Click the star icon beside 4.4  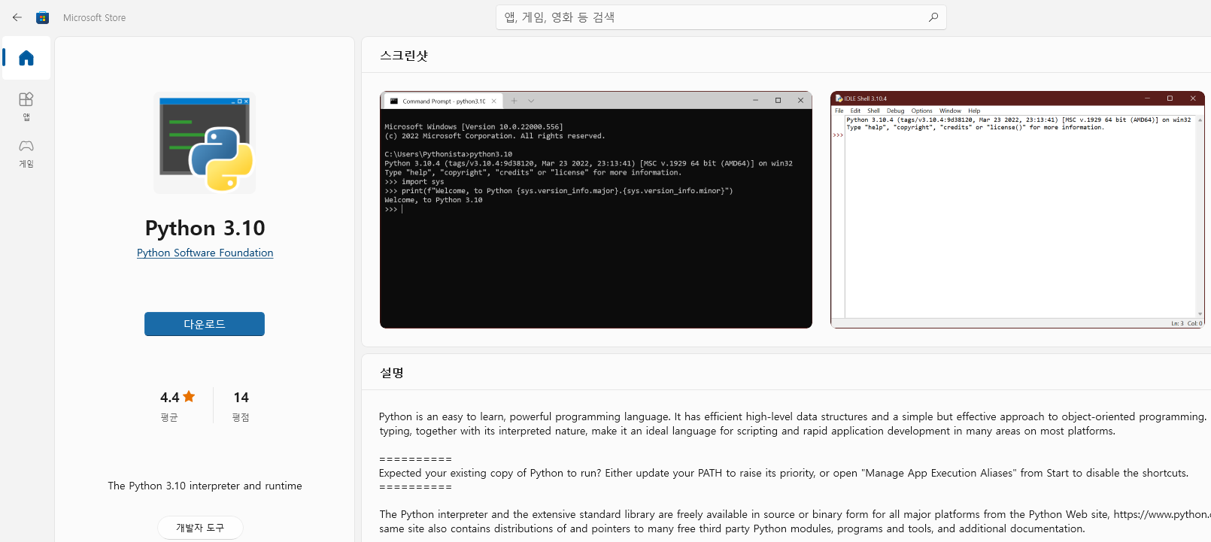pos(189,396)
